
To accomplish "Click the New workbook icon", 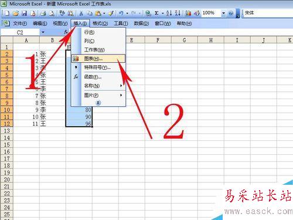I will pyautogui.click(x=7, y=13).
